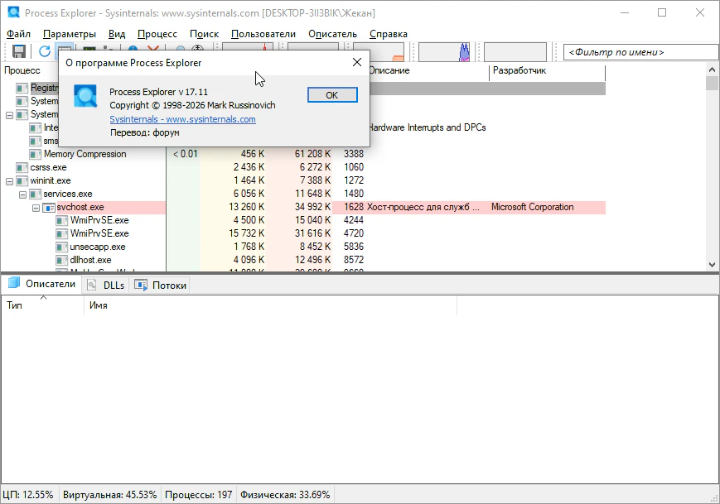The width and height of the screenshot is (720, 504).
Task: Collapse the wininit.exe process tree
Action: [x=10, y=180]
